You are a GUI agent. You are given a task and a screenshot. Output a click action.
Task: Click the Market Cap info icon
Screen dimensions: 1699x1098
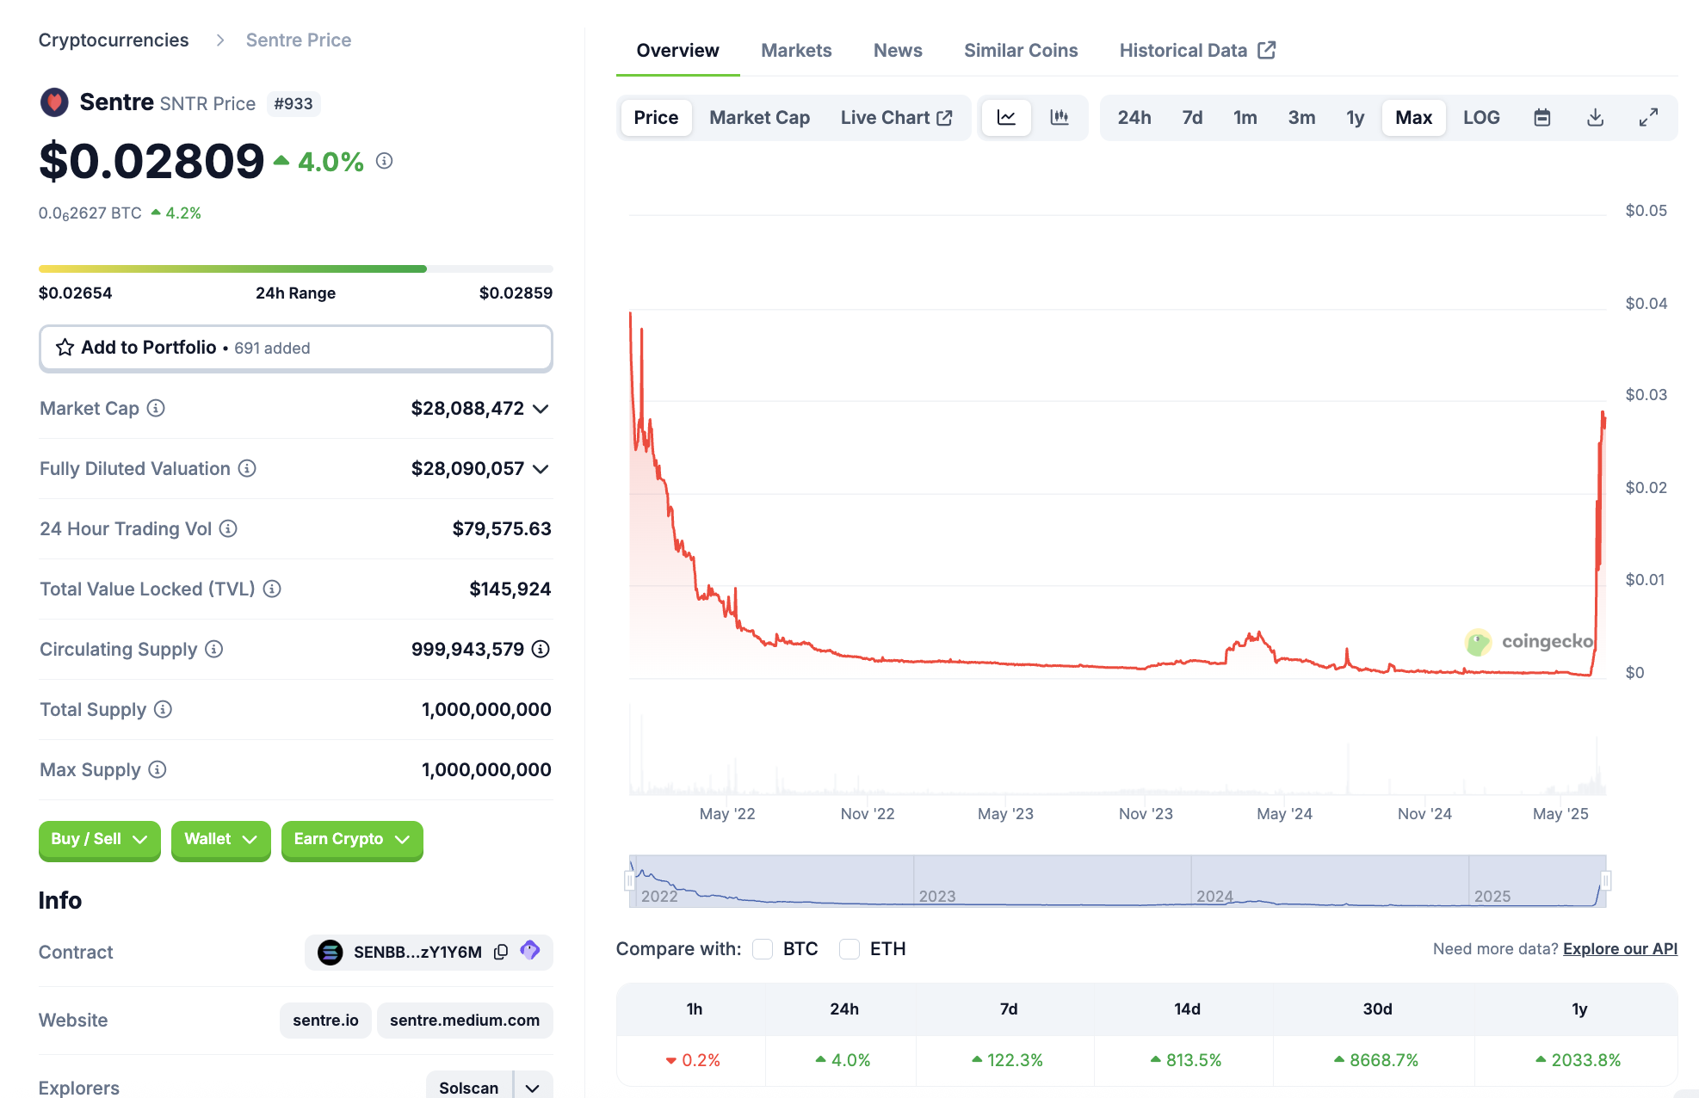(156, 409)
